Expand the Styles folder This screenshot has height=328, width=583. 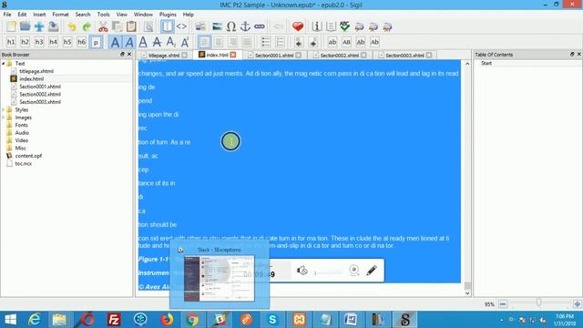(4, 109)
